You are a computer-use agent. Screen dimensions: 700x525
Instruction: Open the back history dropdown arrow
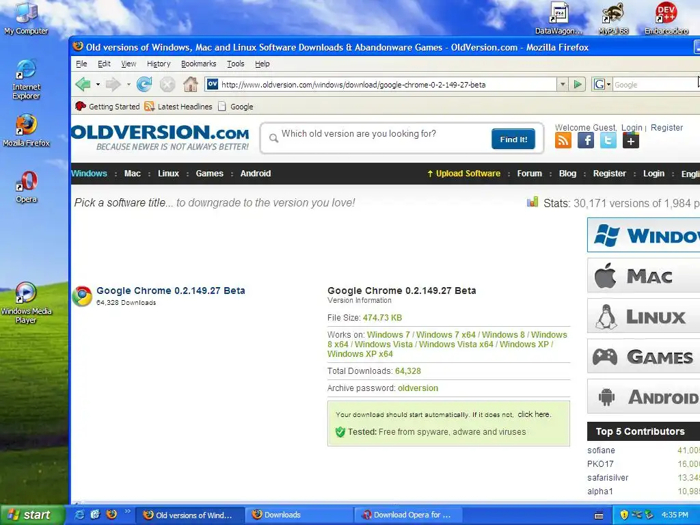(98, 84)
